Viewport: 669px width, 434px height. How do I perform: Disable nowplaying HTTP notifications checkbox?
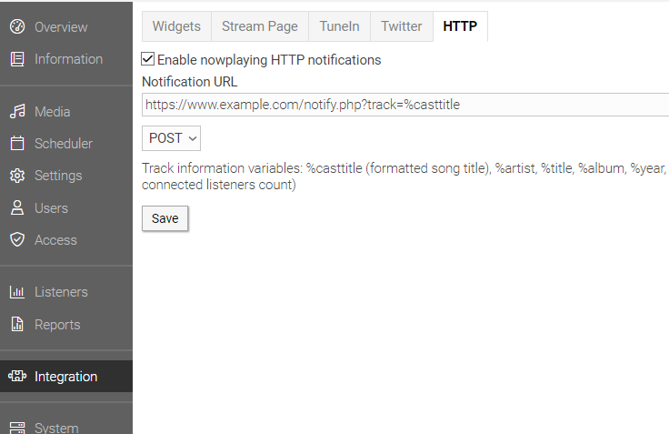click(147, 59)
